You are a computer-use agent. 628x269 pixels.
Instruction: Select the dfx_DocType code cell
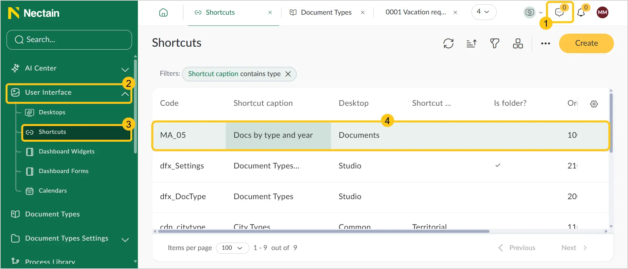[x=183, y=197]
